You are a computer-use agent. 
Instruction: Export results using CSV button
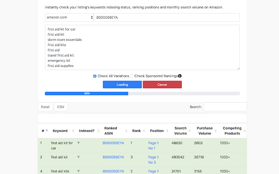tap(61, 107)
